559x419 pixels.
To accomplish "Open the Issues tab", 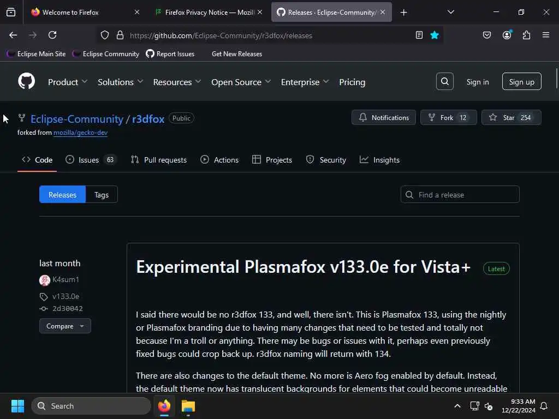I will pyautogui.click(x=91, y=160).
